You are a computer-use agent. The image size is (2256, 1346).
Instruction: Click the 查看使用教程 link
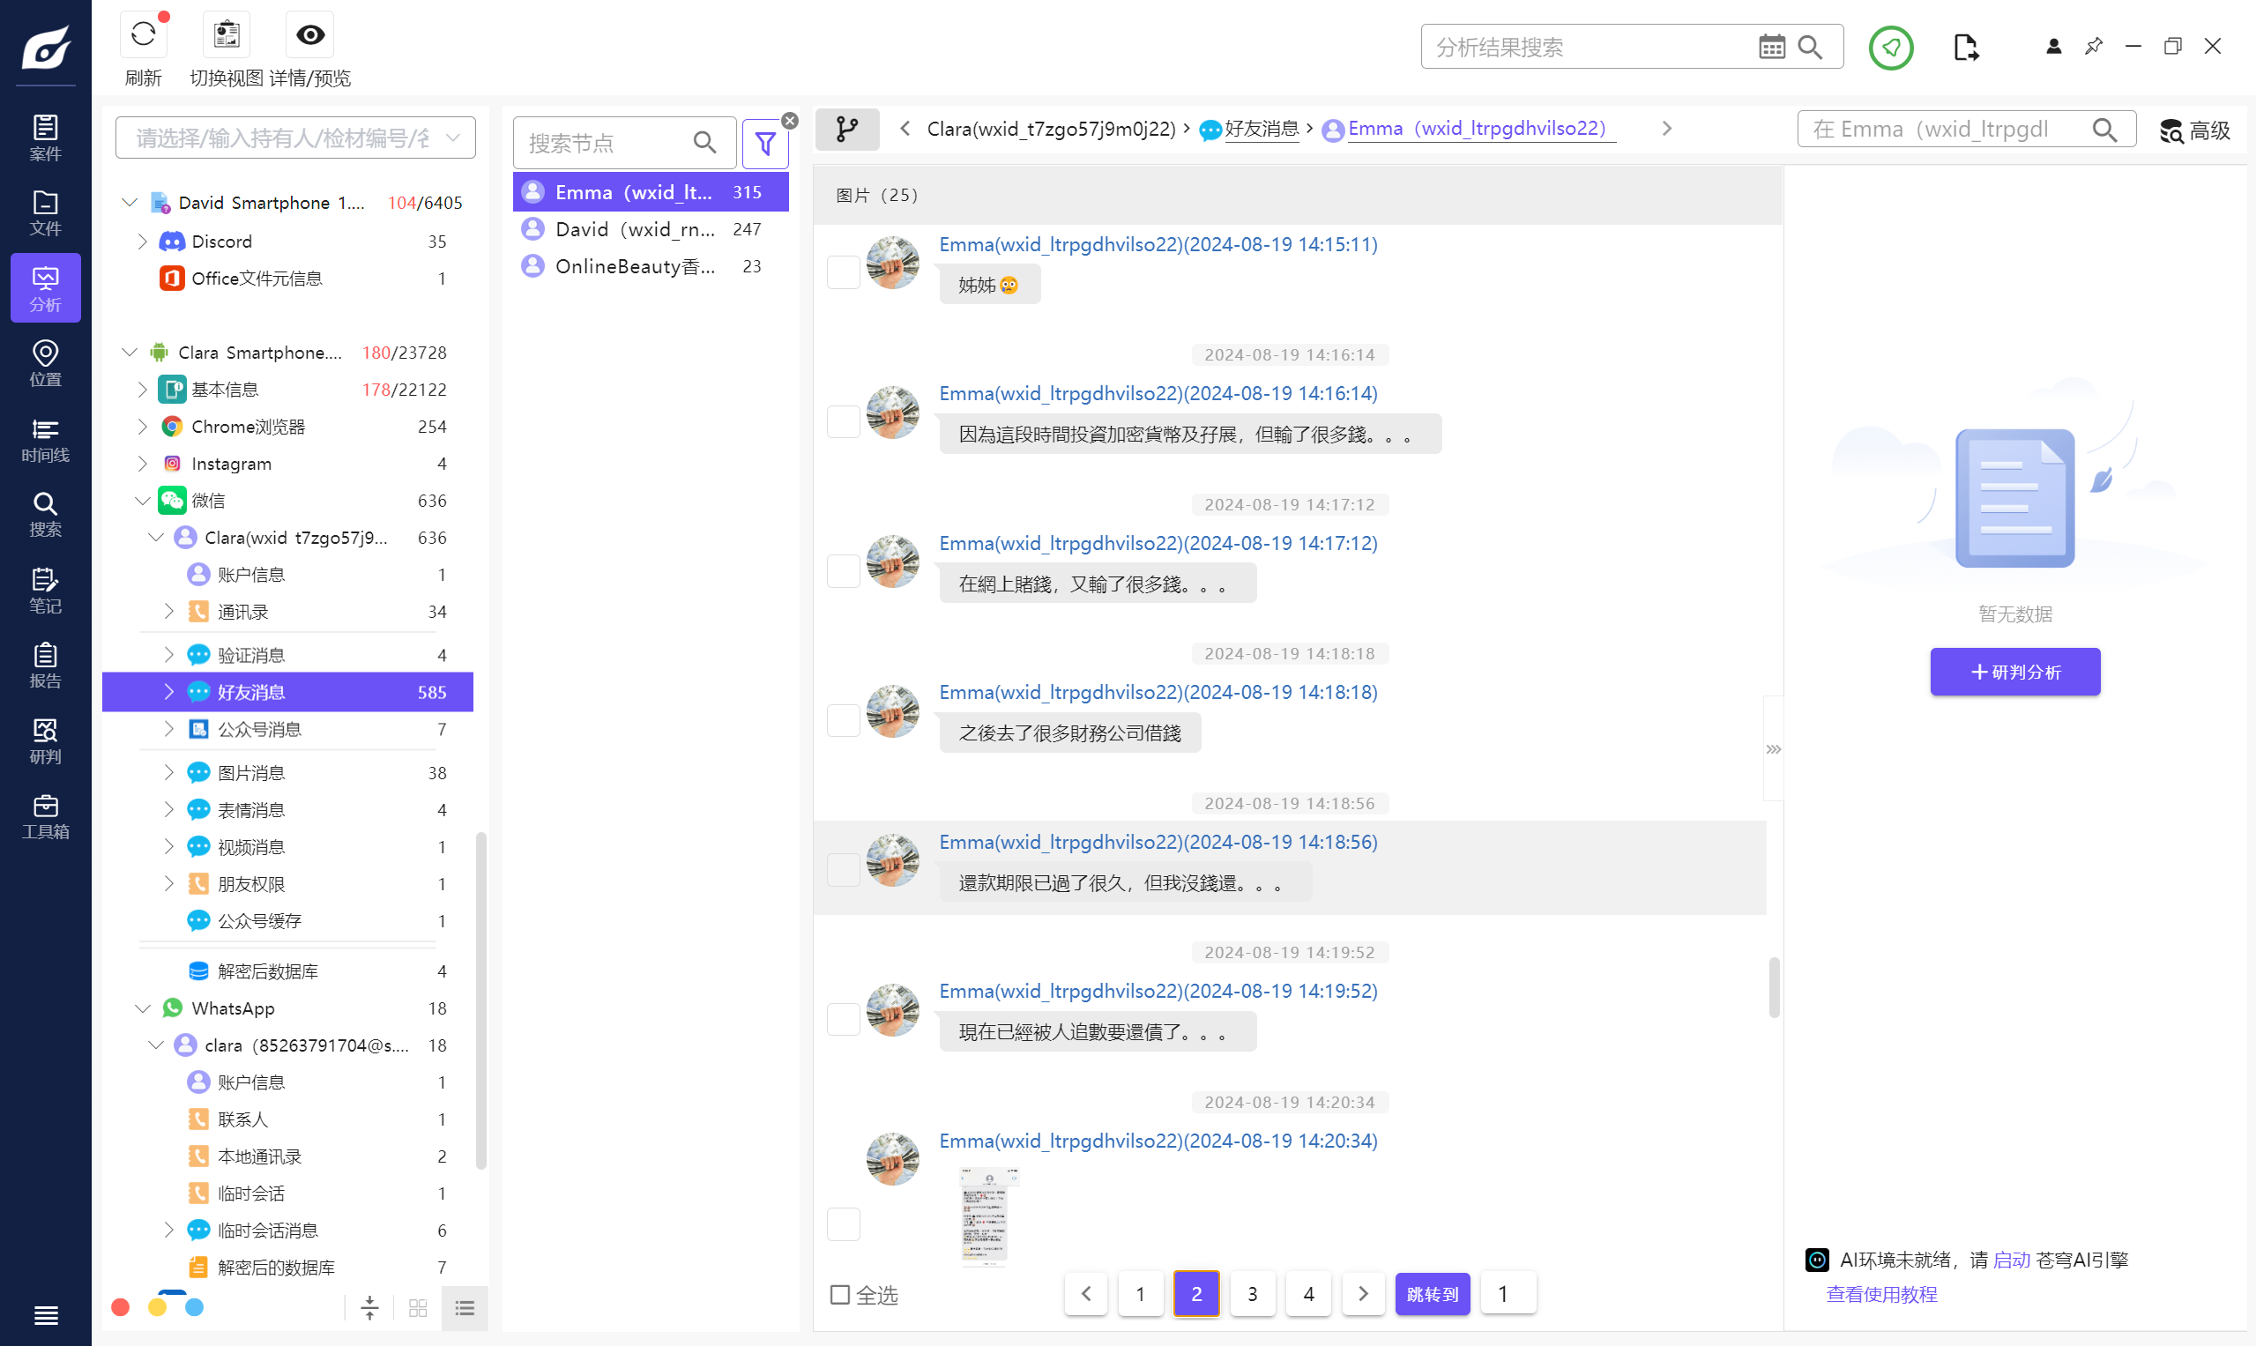coord(1880,1293)
